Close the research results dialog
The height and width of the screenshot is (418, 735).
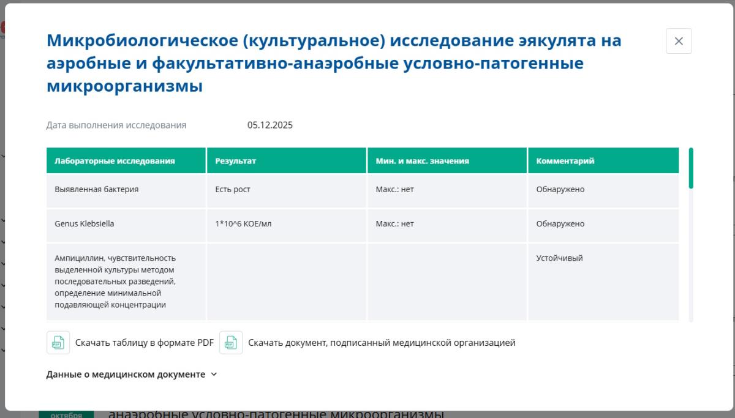[x=679, y=41]
